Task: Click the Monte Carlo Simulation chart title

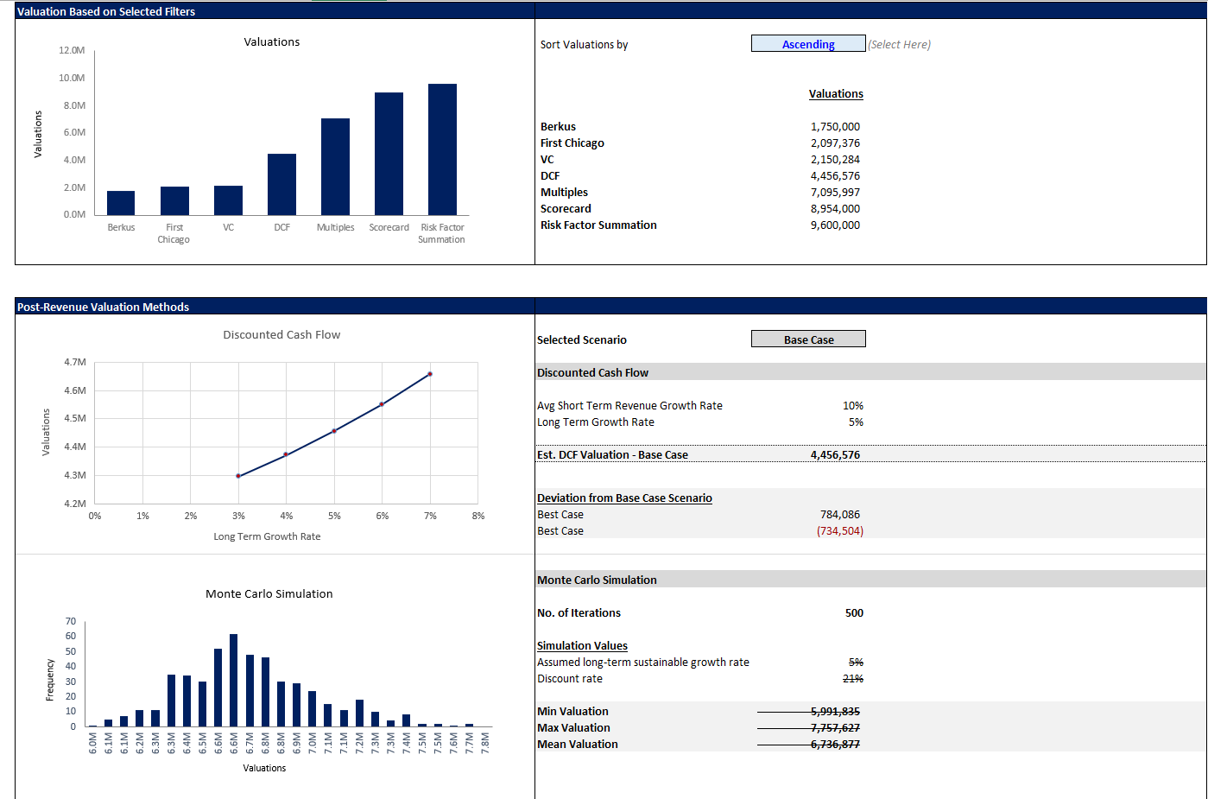Action: pos(269,593)
